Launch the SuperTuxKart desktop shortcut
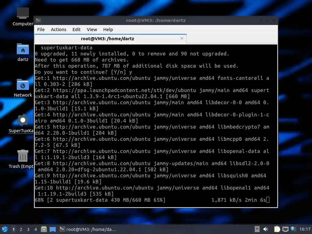312x234 pixels. (21, 123)
